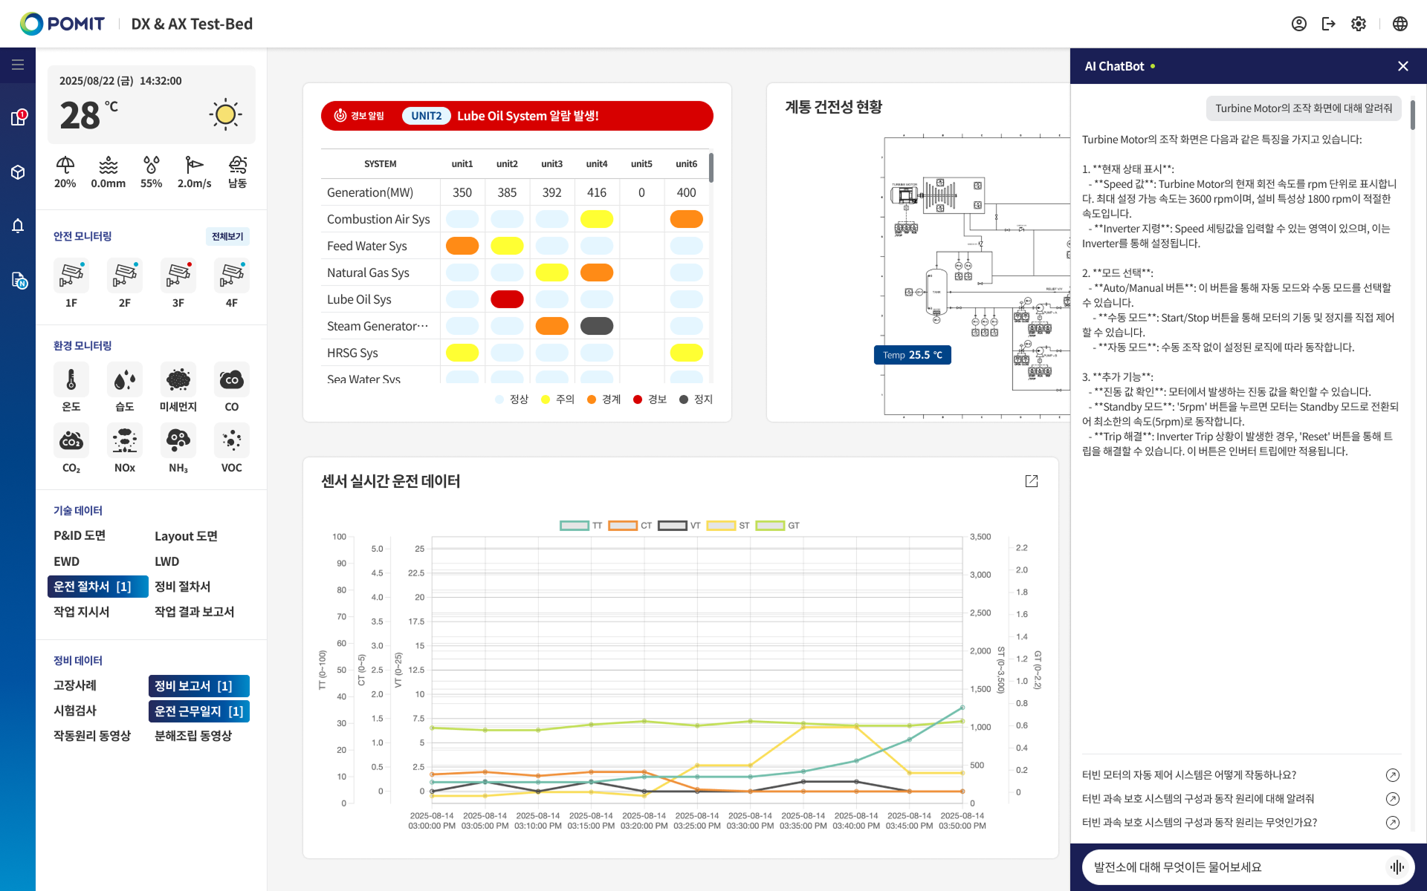Open language globe icon
Viewport: 1427px width, 891px height.
point(1400,24)
